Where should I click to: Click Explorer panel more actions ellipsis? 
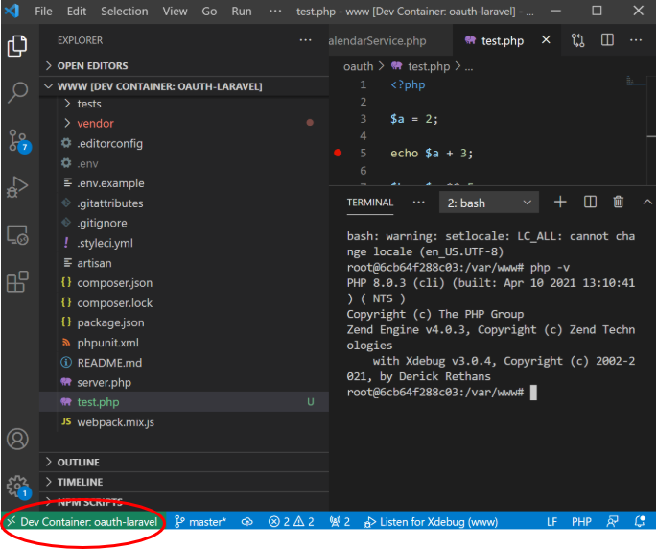pos(305,40)
